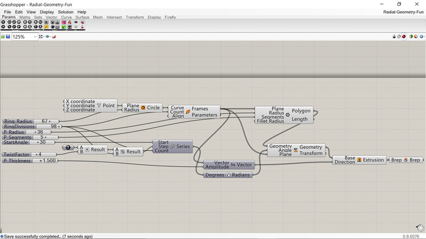Viewport: 426px width, 239px height.
Task: Open the blue preview mesh quality dropdown
Action: (x=422, y=37)
